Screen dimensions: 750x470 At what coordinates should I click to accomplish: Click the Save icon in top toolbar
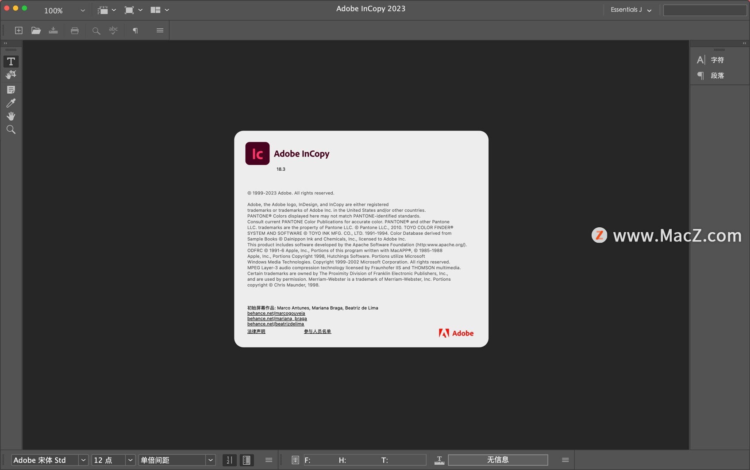click(x=53, y=31)
